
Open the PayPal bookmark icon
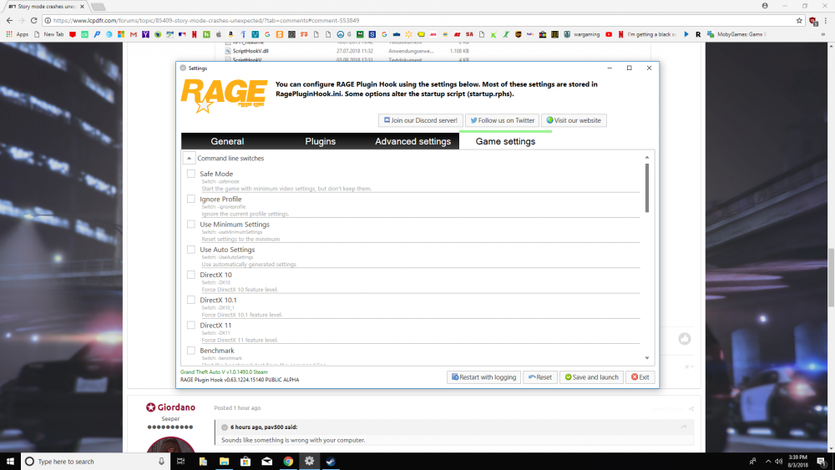coord(97,34)
